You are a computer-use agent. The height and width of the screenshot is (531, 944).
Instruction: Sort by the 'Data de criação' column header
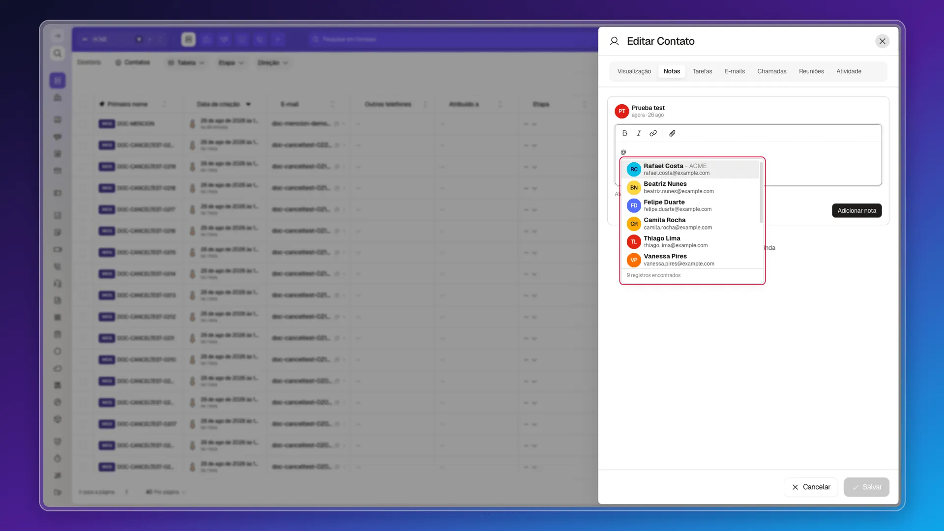click(x=218, y=104)
